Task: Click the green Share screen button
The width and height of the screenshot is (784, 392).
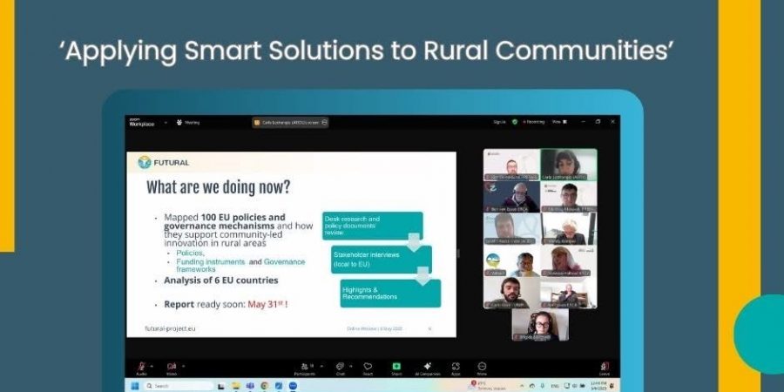Action: pos(396,367)
